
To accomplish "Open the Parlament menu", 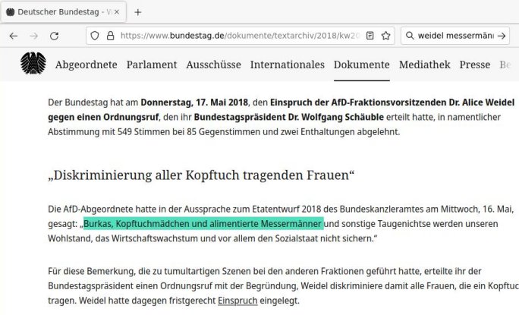I will 152,65.
